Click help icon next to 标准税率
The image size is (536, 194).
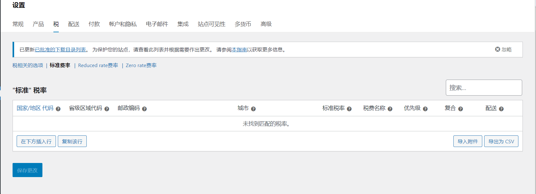(x=349, y=109)
